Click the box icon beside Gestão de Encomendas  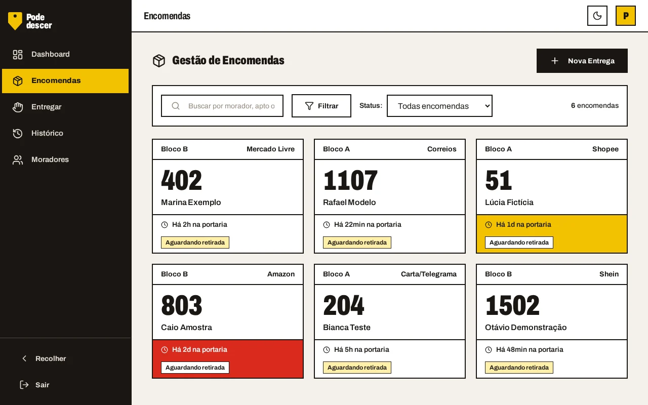click(x=159, y=61)
